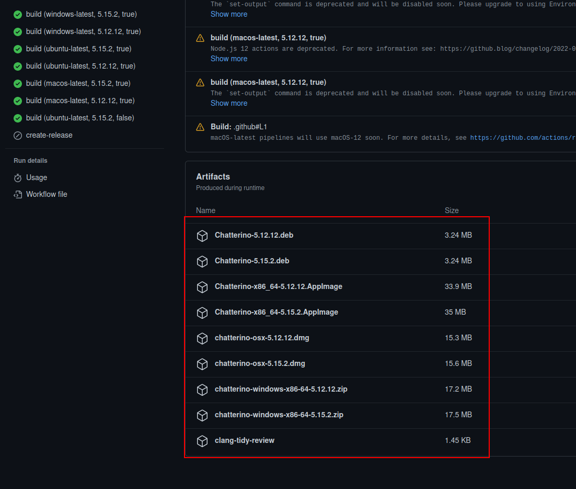Select the create-release job

(49, 136)
